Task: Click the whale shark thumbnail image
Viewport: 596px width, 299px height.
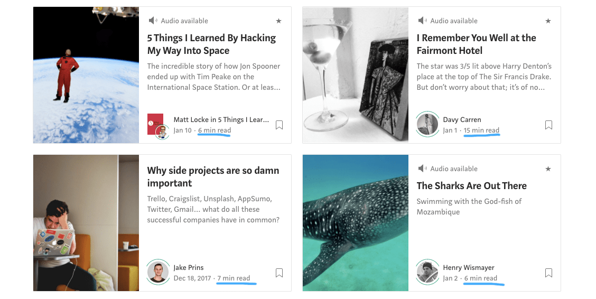Action: point(356,223)
